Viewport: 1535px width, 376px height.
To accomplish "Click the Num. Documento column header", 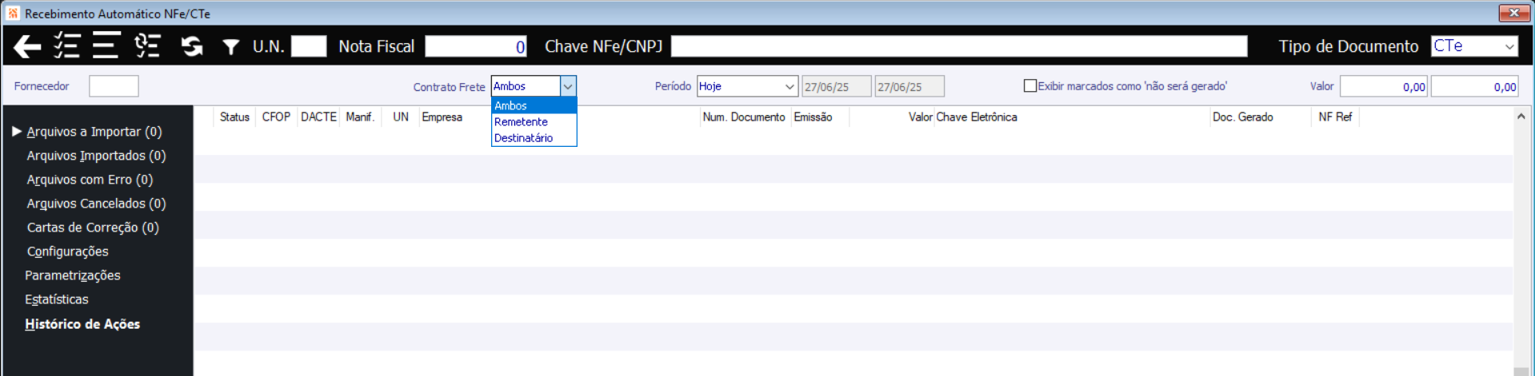I will (744, 117).
